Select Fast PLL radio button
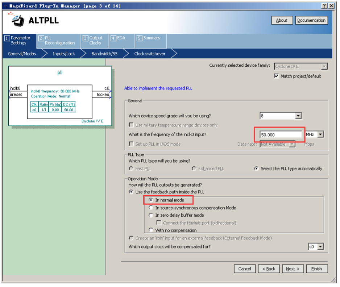Viewport: 340px width, 287px height. pyautogui.click(x=131, y=169)
